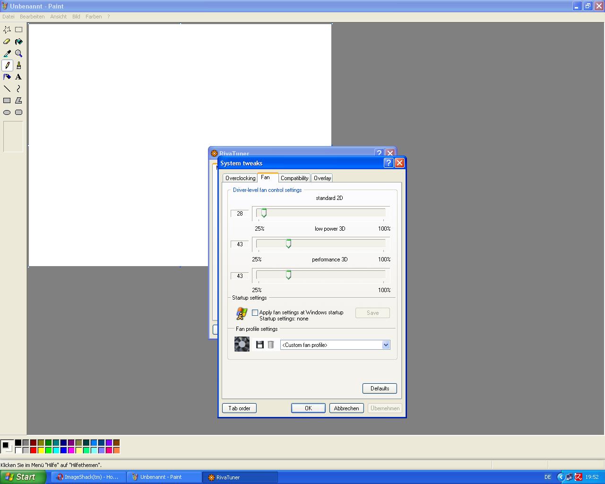Switch to Unbenannt - Paint taskbar item
Viewport: 605px width, 484px height.
(x=164, y=477)
